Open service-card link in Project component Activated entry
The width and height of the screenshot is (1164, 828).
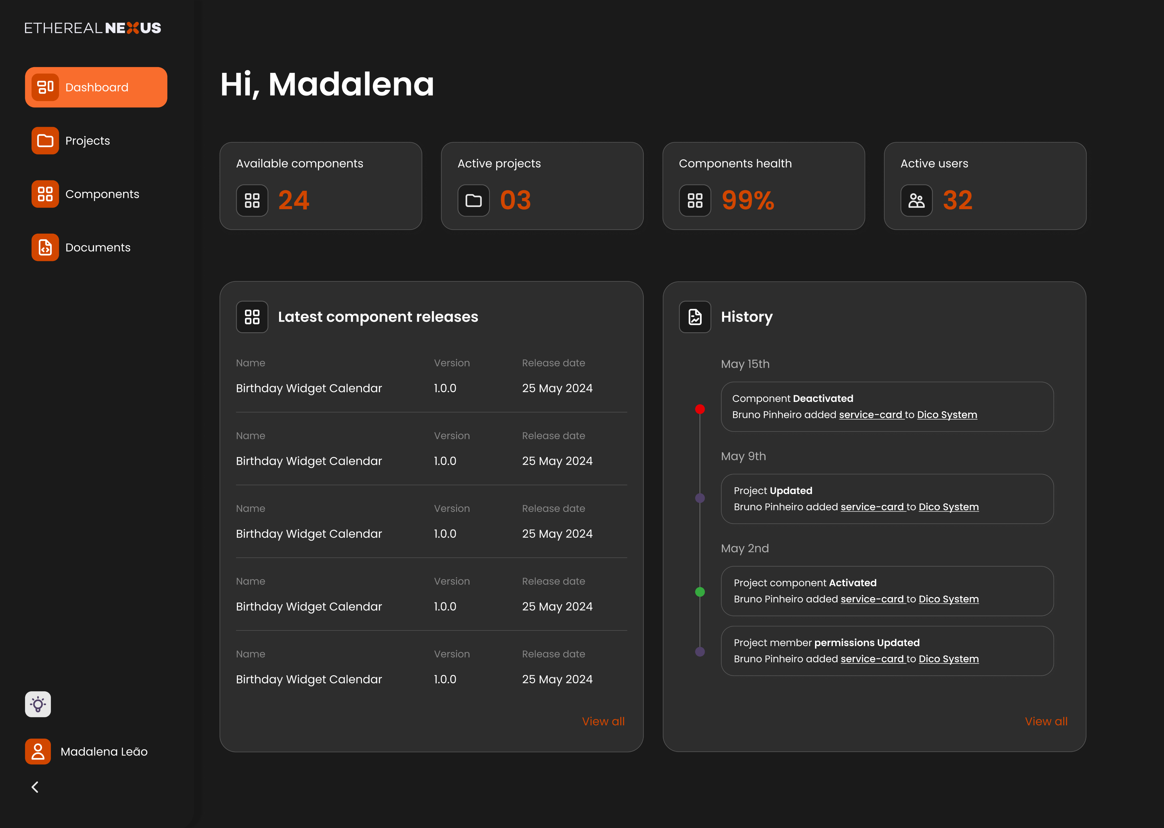[x=872, y=599]
